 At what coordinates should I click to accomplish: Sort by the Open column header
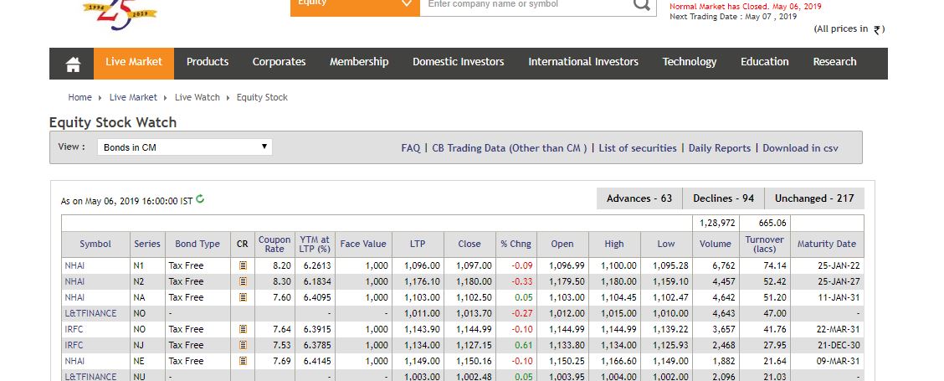pyautogui.click(x=562, y=245)
